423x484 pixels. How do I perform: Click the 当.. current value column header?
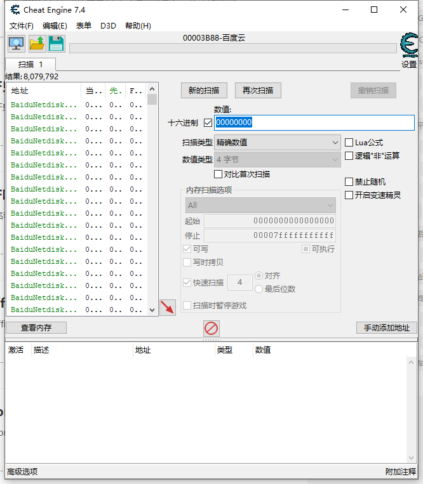93,91
